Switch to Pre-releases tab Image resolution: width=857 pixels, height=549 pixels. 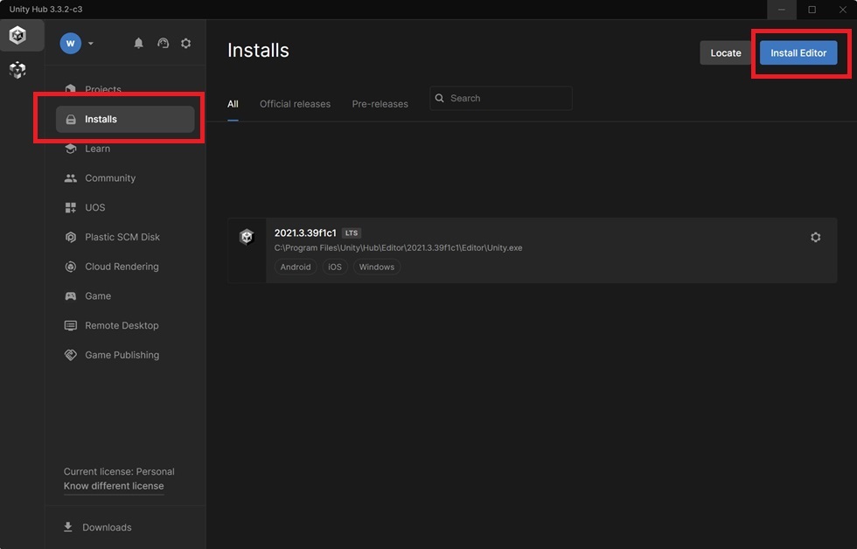tap(380, 104)
